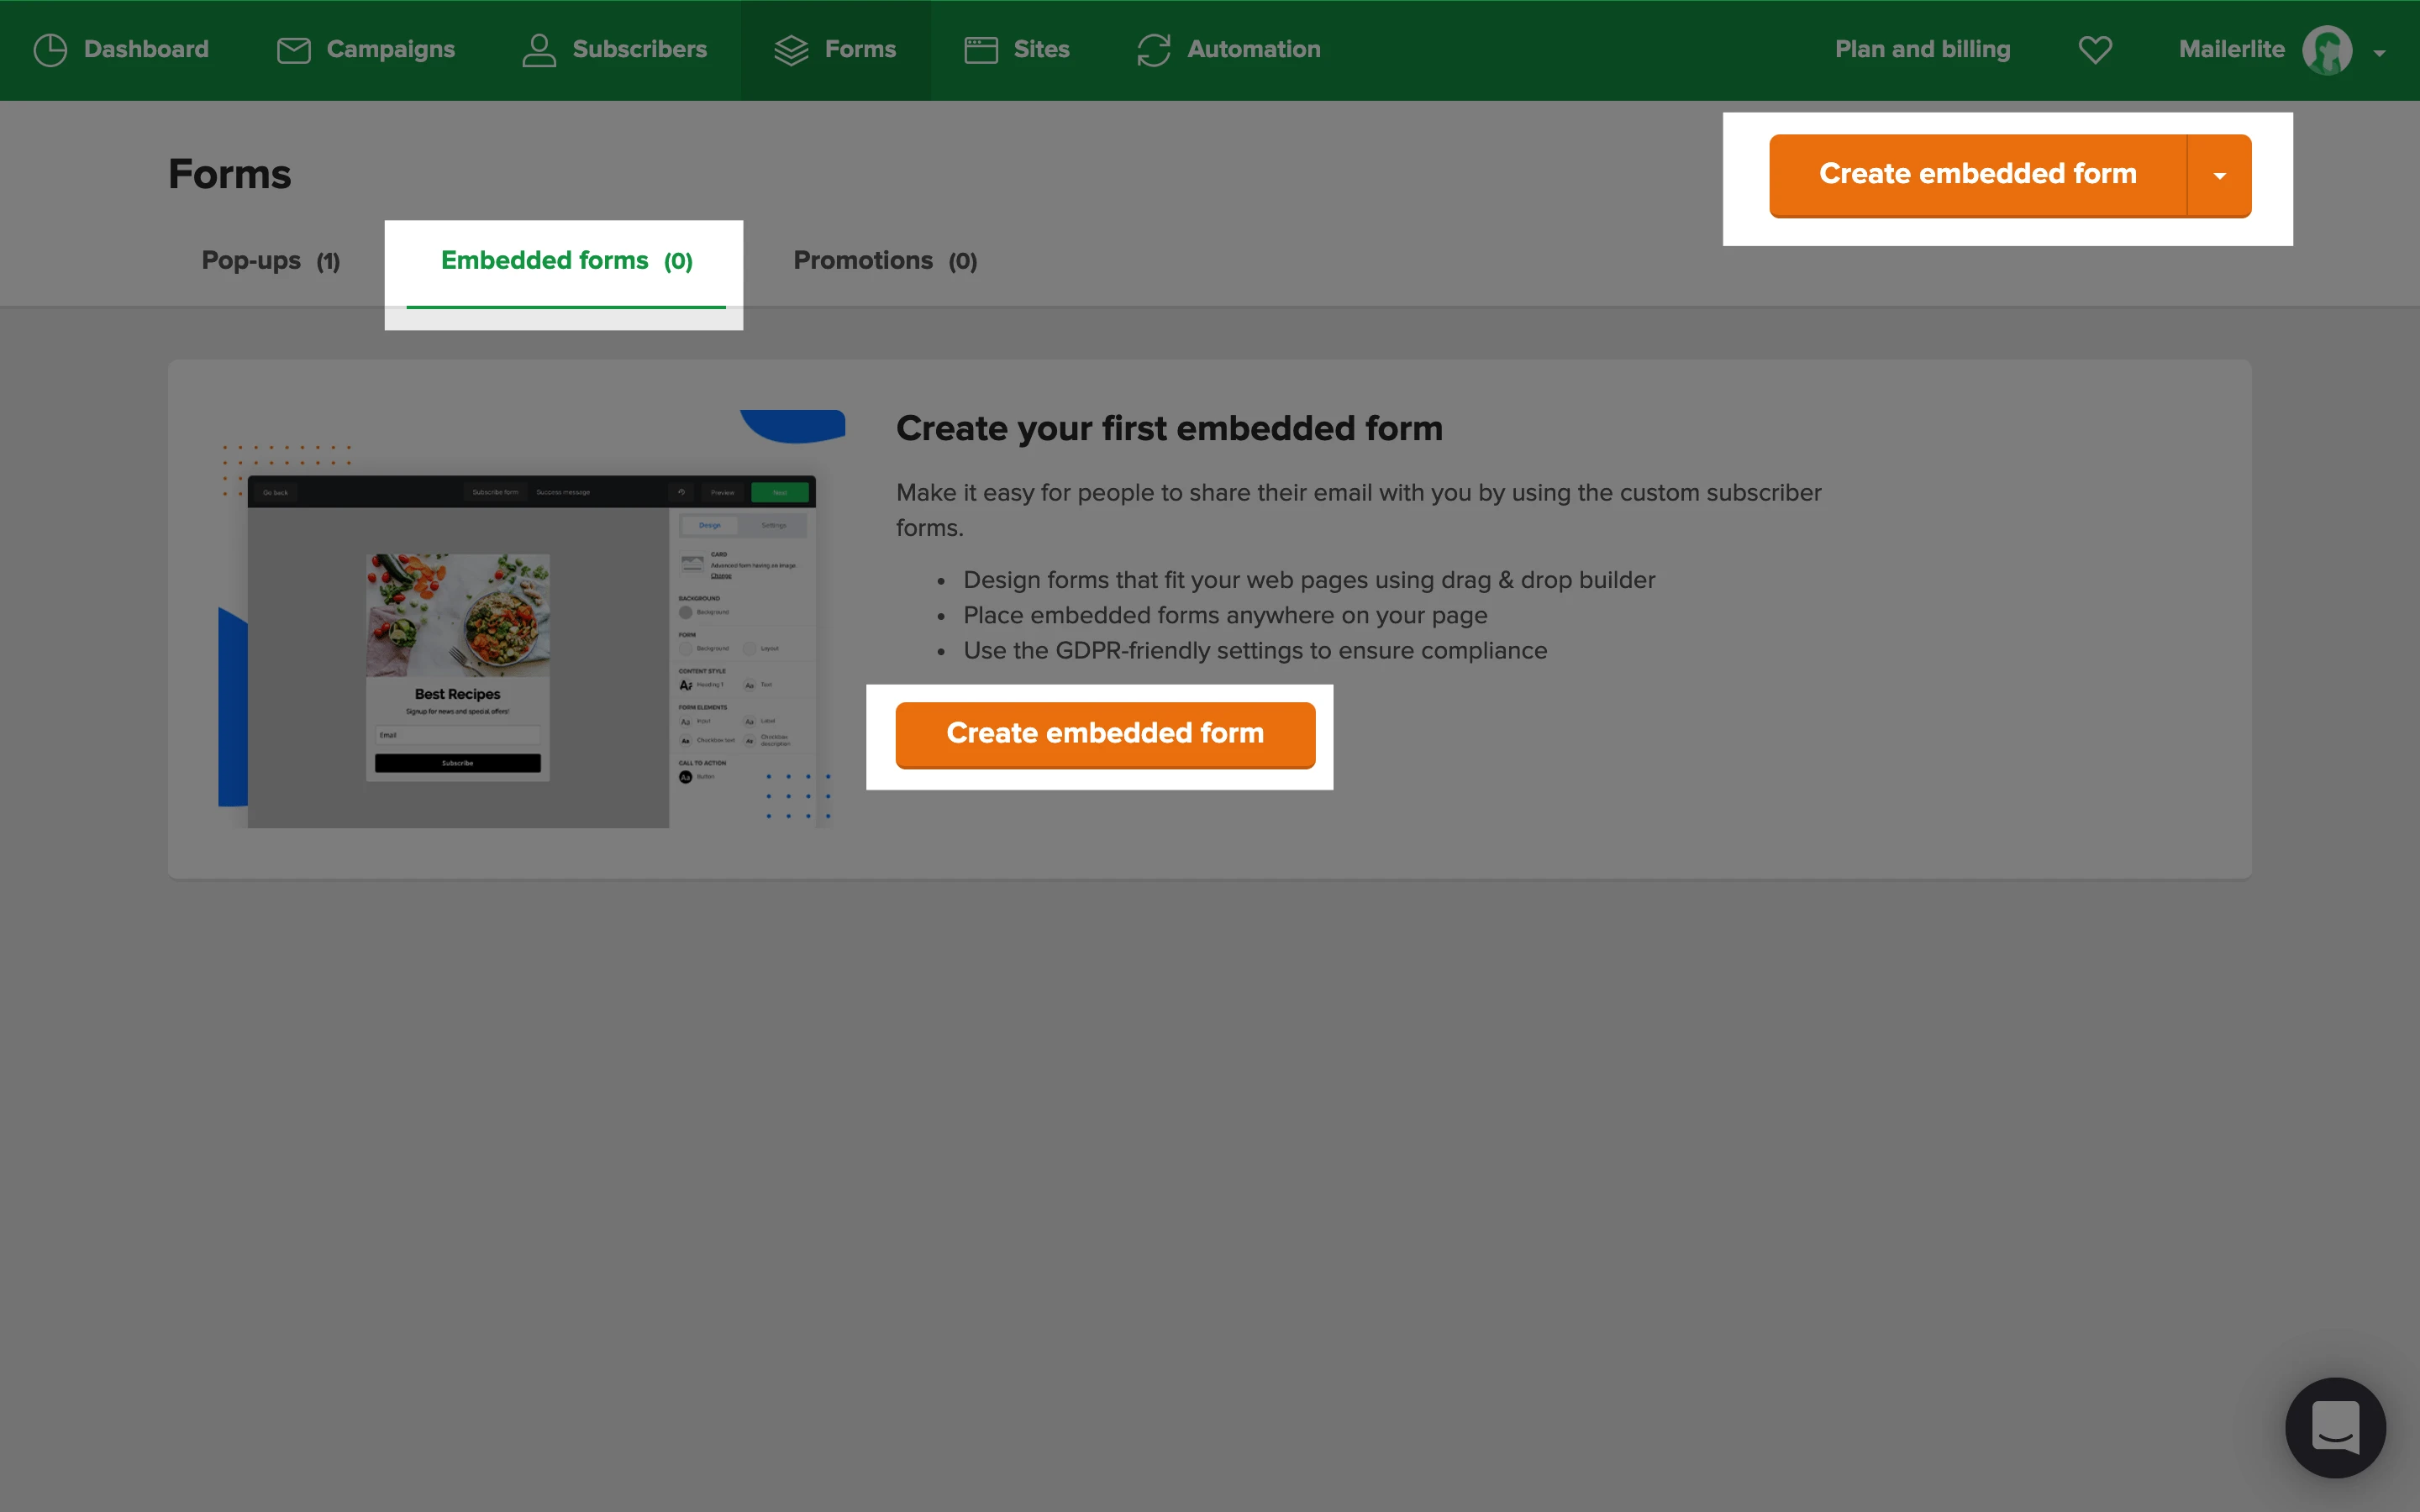Select the Embedded forms tab
Image resolution: width=2420 pixels, height=1512 pixels.
point(566,261)
